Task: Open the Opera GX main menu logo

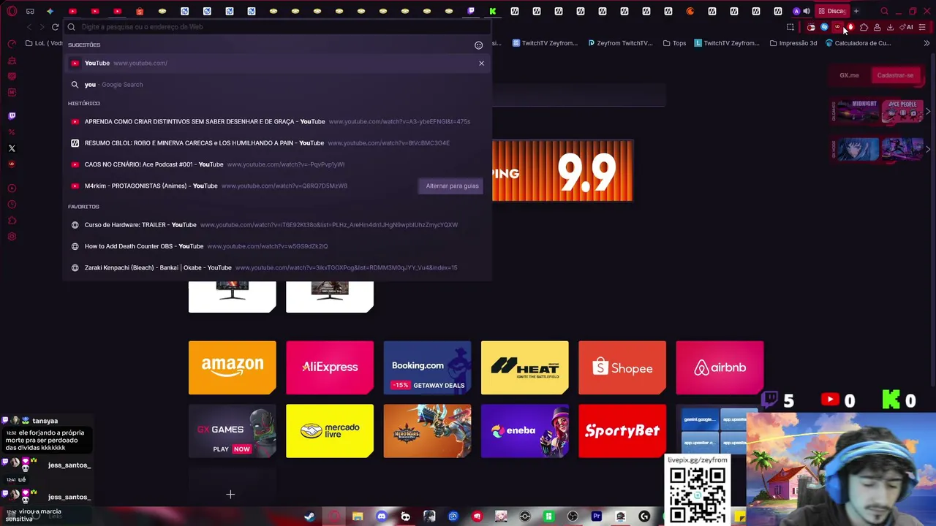Action: coord(11,11)
